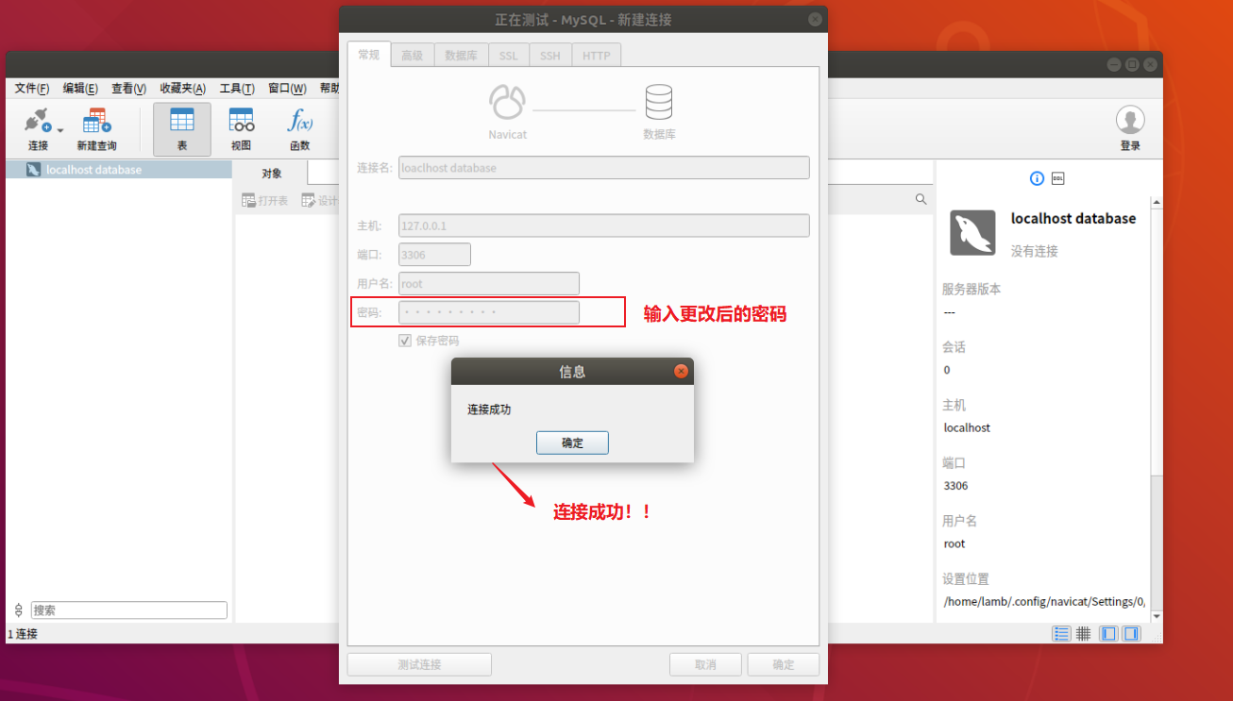Click the collapse arrows icon beside 搜索 field
Image resolution: width=1233 pixels, height=701 pixels.
pos(18,610)
